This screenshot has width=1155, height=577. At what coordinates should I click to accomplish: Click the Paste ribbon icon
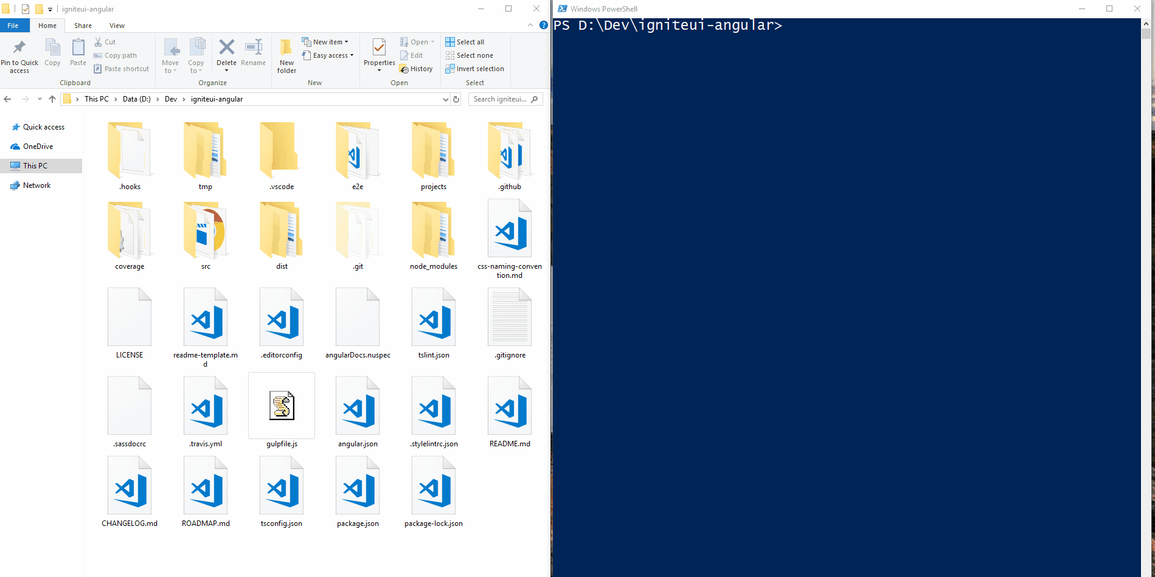78,47
